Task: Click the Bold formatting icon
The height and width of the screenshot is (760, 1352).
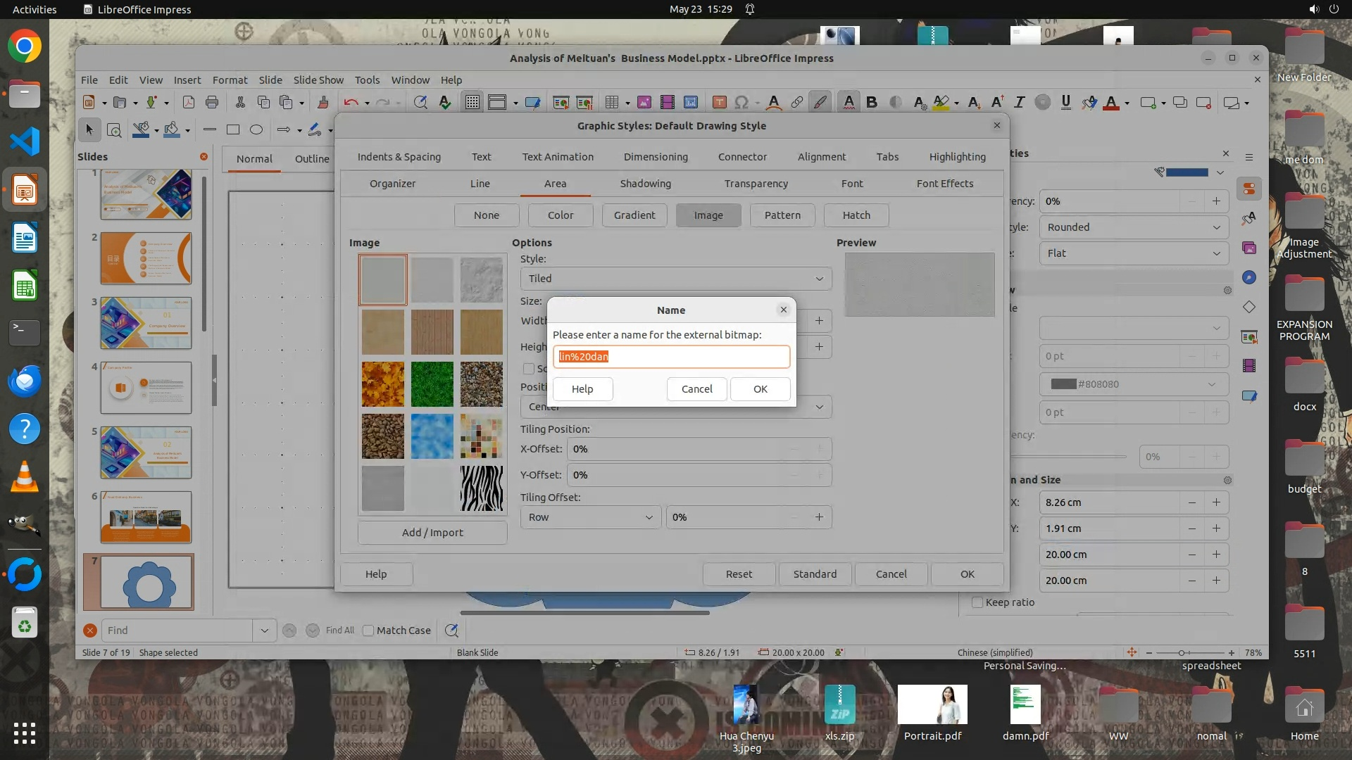Action: [x=872, y=103]
